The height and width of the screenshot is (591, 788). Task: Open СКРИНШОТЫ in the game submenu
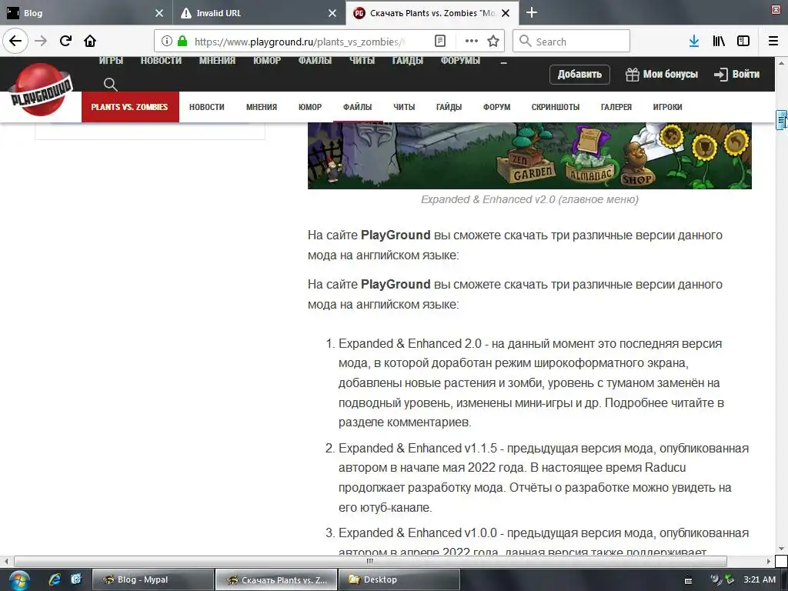(556, 107)
